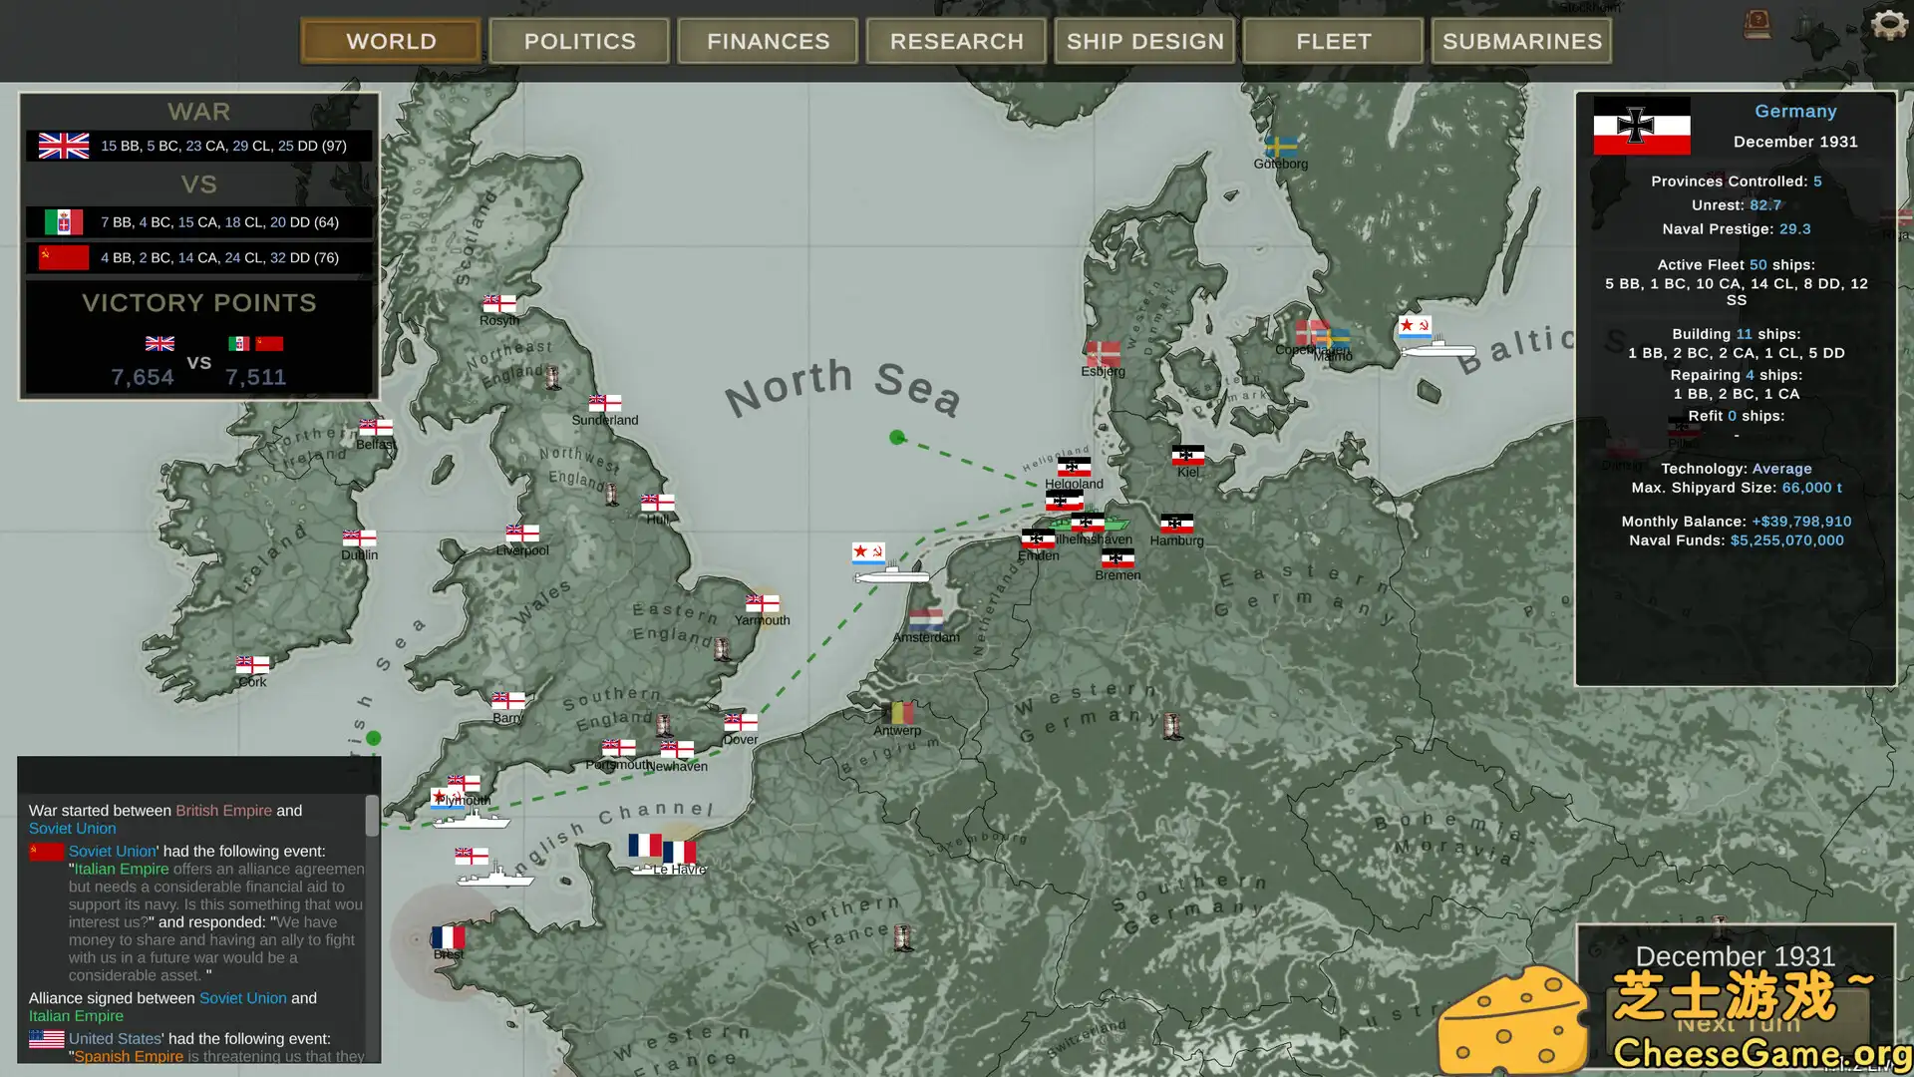Click the Hamburg port flag

[1176, 524]
